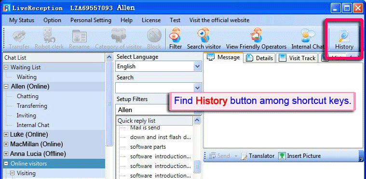Expand the Luke (Online) node

click(6, 135)
